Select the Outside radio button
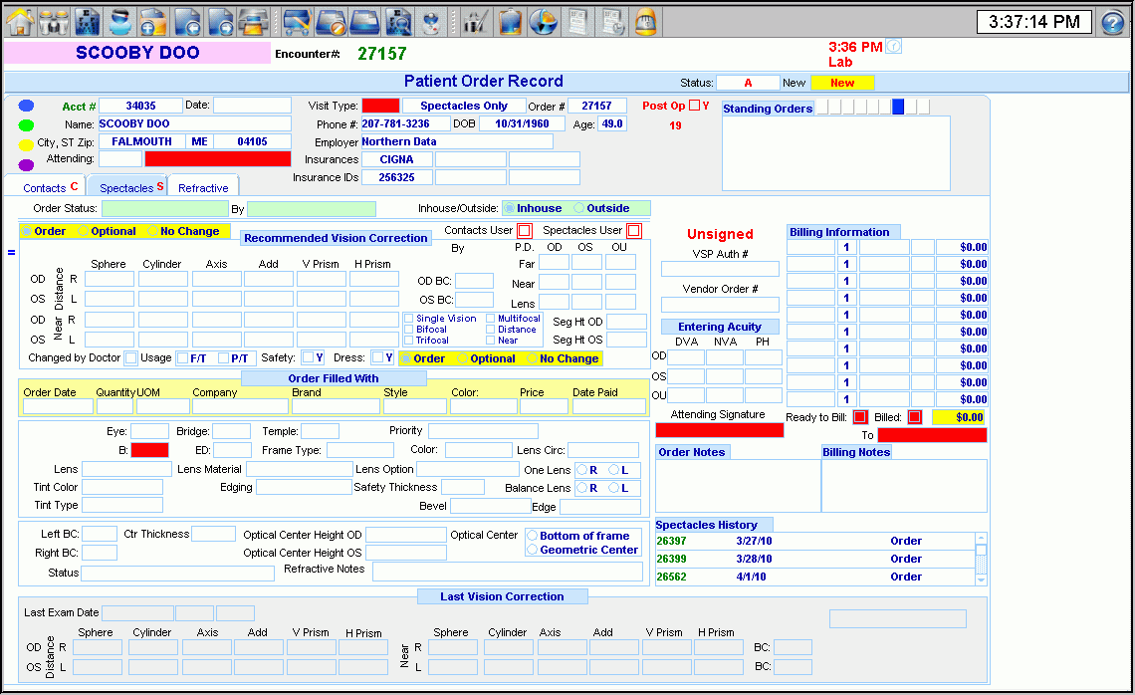 coord(579,208)
